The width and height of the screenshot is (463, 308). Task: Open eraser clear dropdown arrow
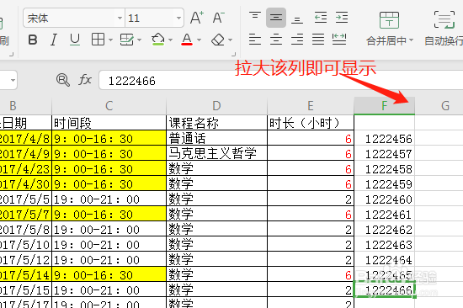click(231, 40)
